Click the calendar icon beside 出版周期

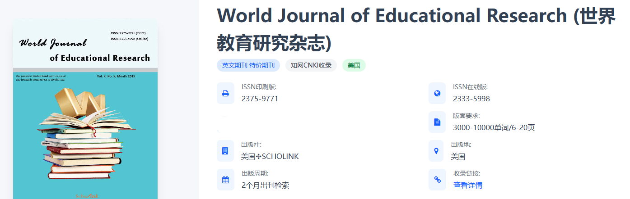click(x=225, y=180)
